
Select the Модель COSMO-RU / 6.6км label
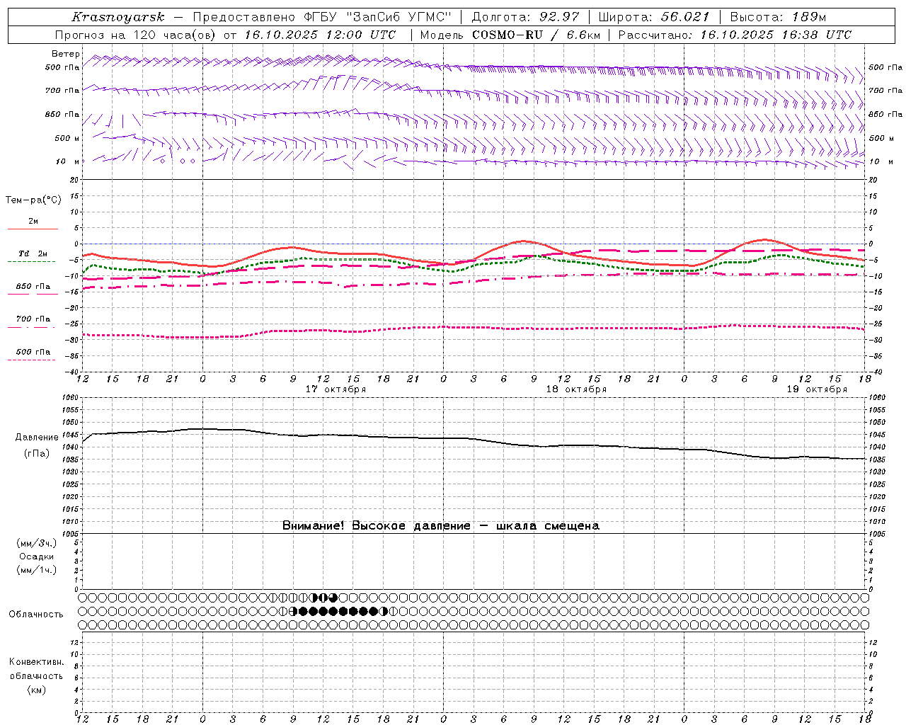(510, 35)
